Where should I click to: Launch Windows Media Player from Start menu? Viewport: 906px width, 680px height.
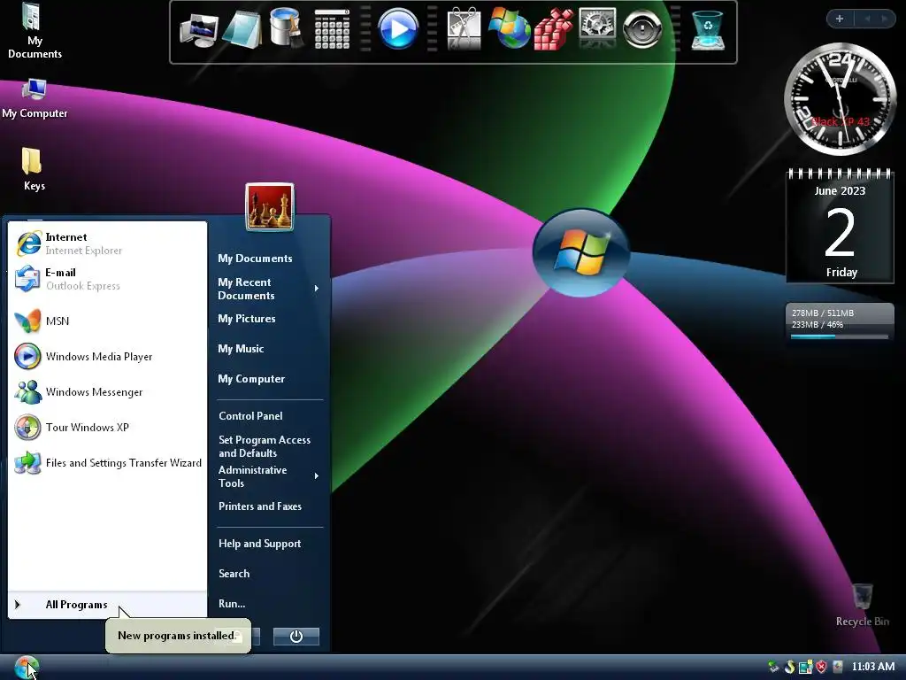[x=107, y=356]
